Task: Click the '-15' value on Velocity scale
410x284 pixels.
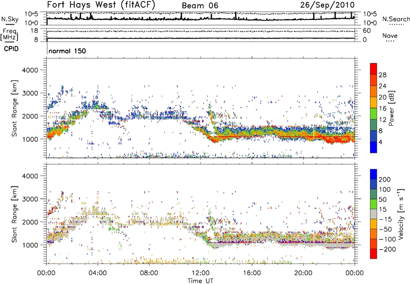Action: click(x=385, y=219)
